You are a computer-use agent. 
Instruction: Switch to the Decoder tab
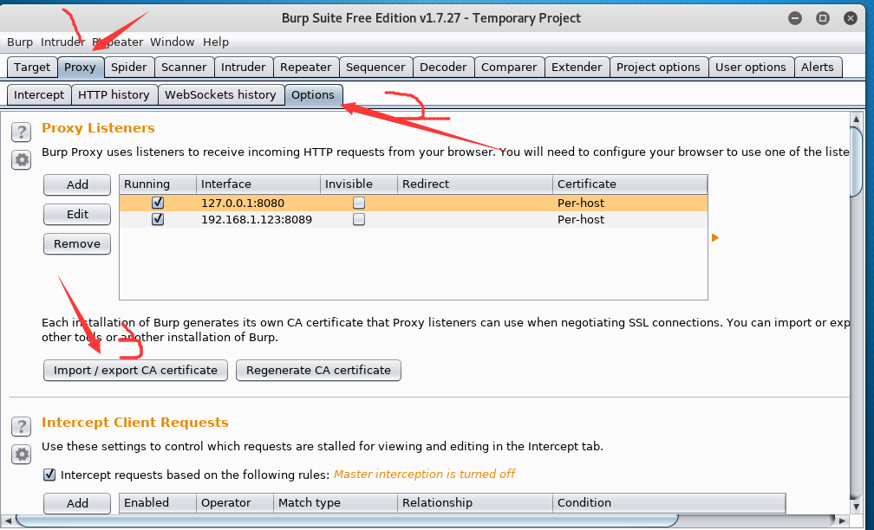tap(443, 68)
